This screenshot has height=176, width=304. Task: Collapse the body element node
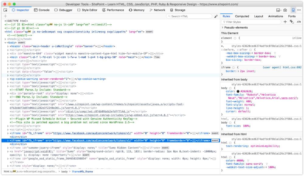point(5,43)
